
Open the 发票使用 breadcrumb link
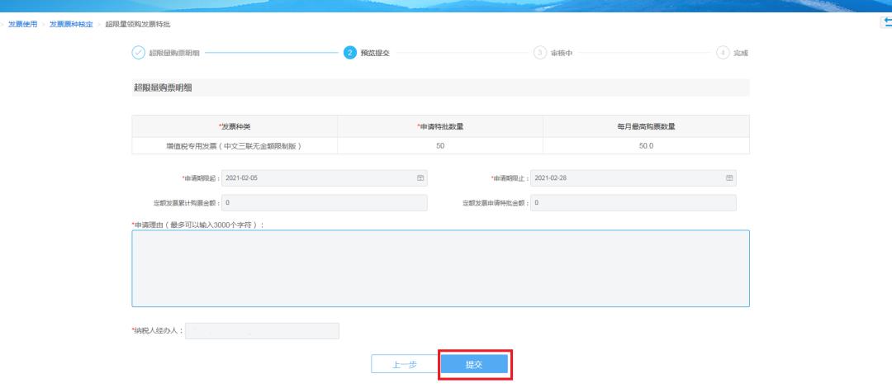click(22, 22)
